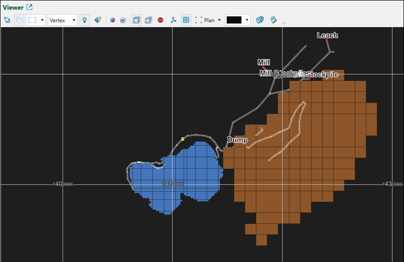This screenshot has width=404, height=262.
Task: Open the Viewer in external window
Action: (29, 7)
